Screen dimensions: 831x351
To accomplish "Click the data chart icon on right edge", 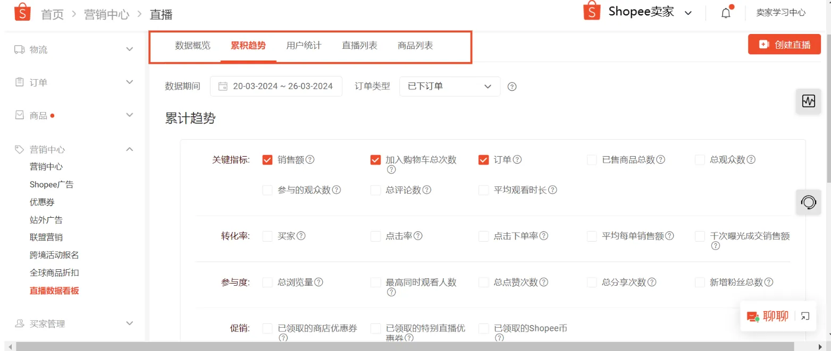I will pyautogui.click(x=808, y=101).
